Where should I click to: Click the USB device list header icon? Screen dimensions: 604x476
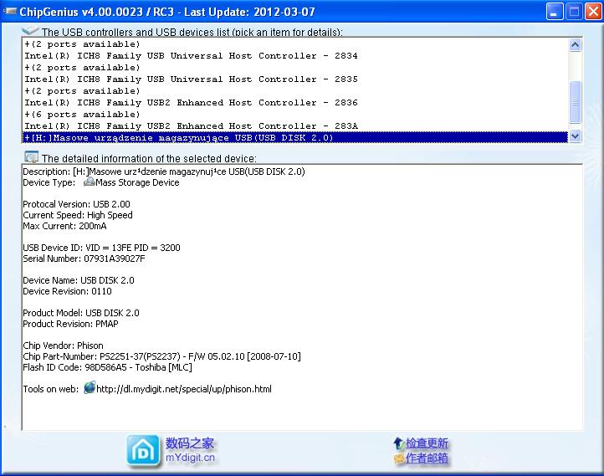30,30
